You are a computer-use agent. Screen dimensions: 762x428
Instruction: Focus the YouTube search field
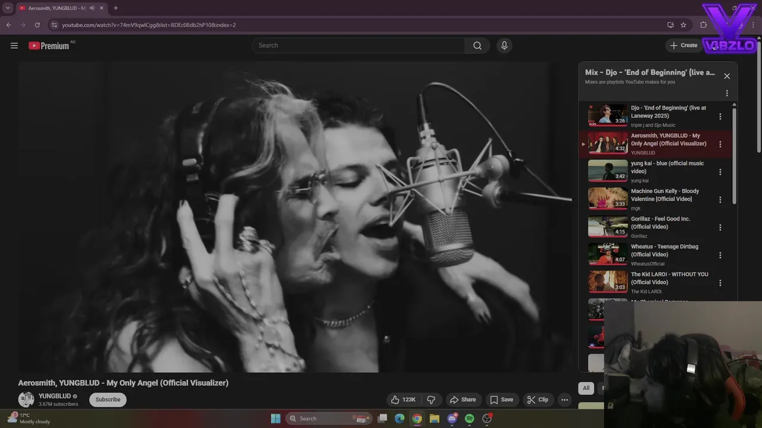[x=359, y=46]
